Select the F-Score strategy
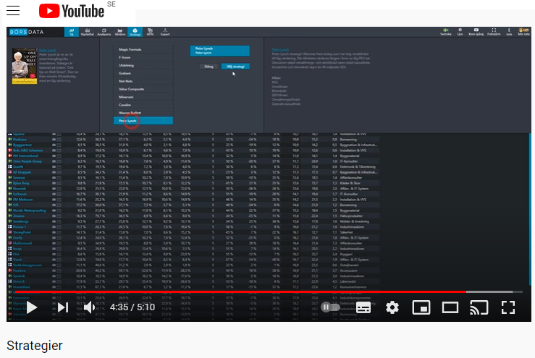535x358 pixels. point(143,57)
